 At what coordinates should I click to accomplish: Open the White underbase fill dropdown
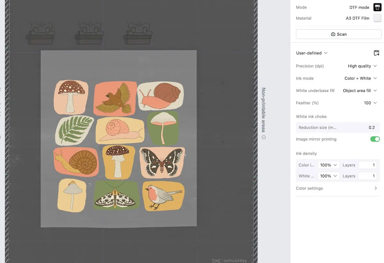pos(360,91)
